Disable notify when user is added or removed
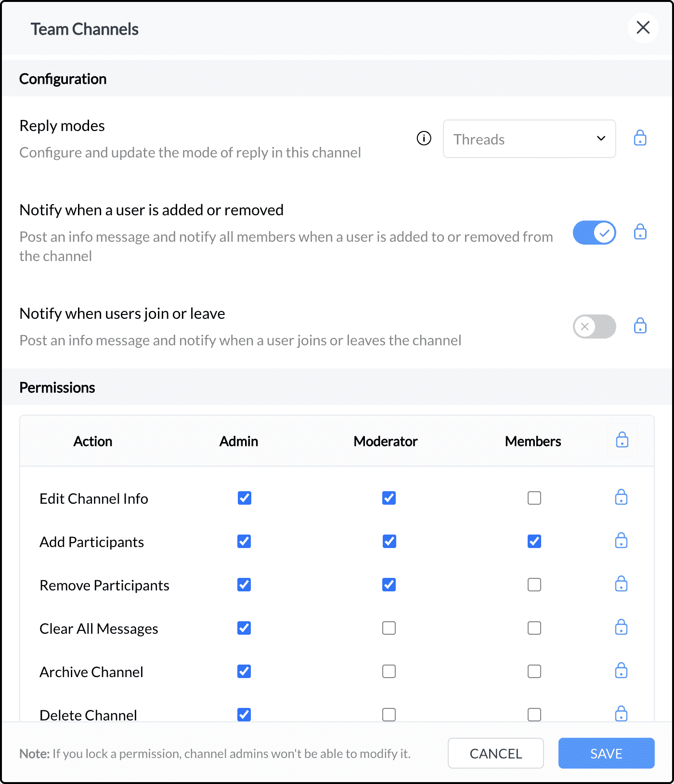Viewport: 674px width, 784px height. click(594, 233)
